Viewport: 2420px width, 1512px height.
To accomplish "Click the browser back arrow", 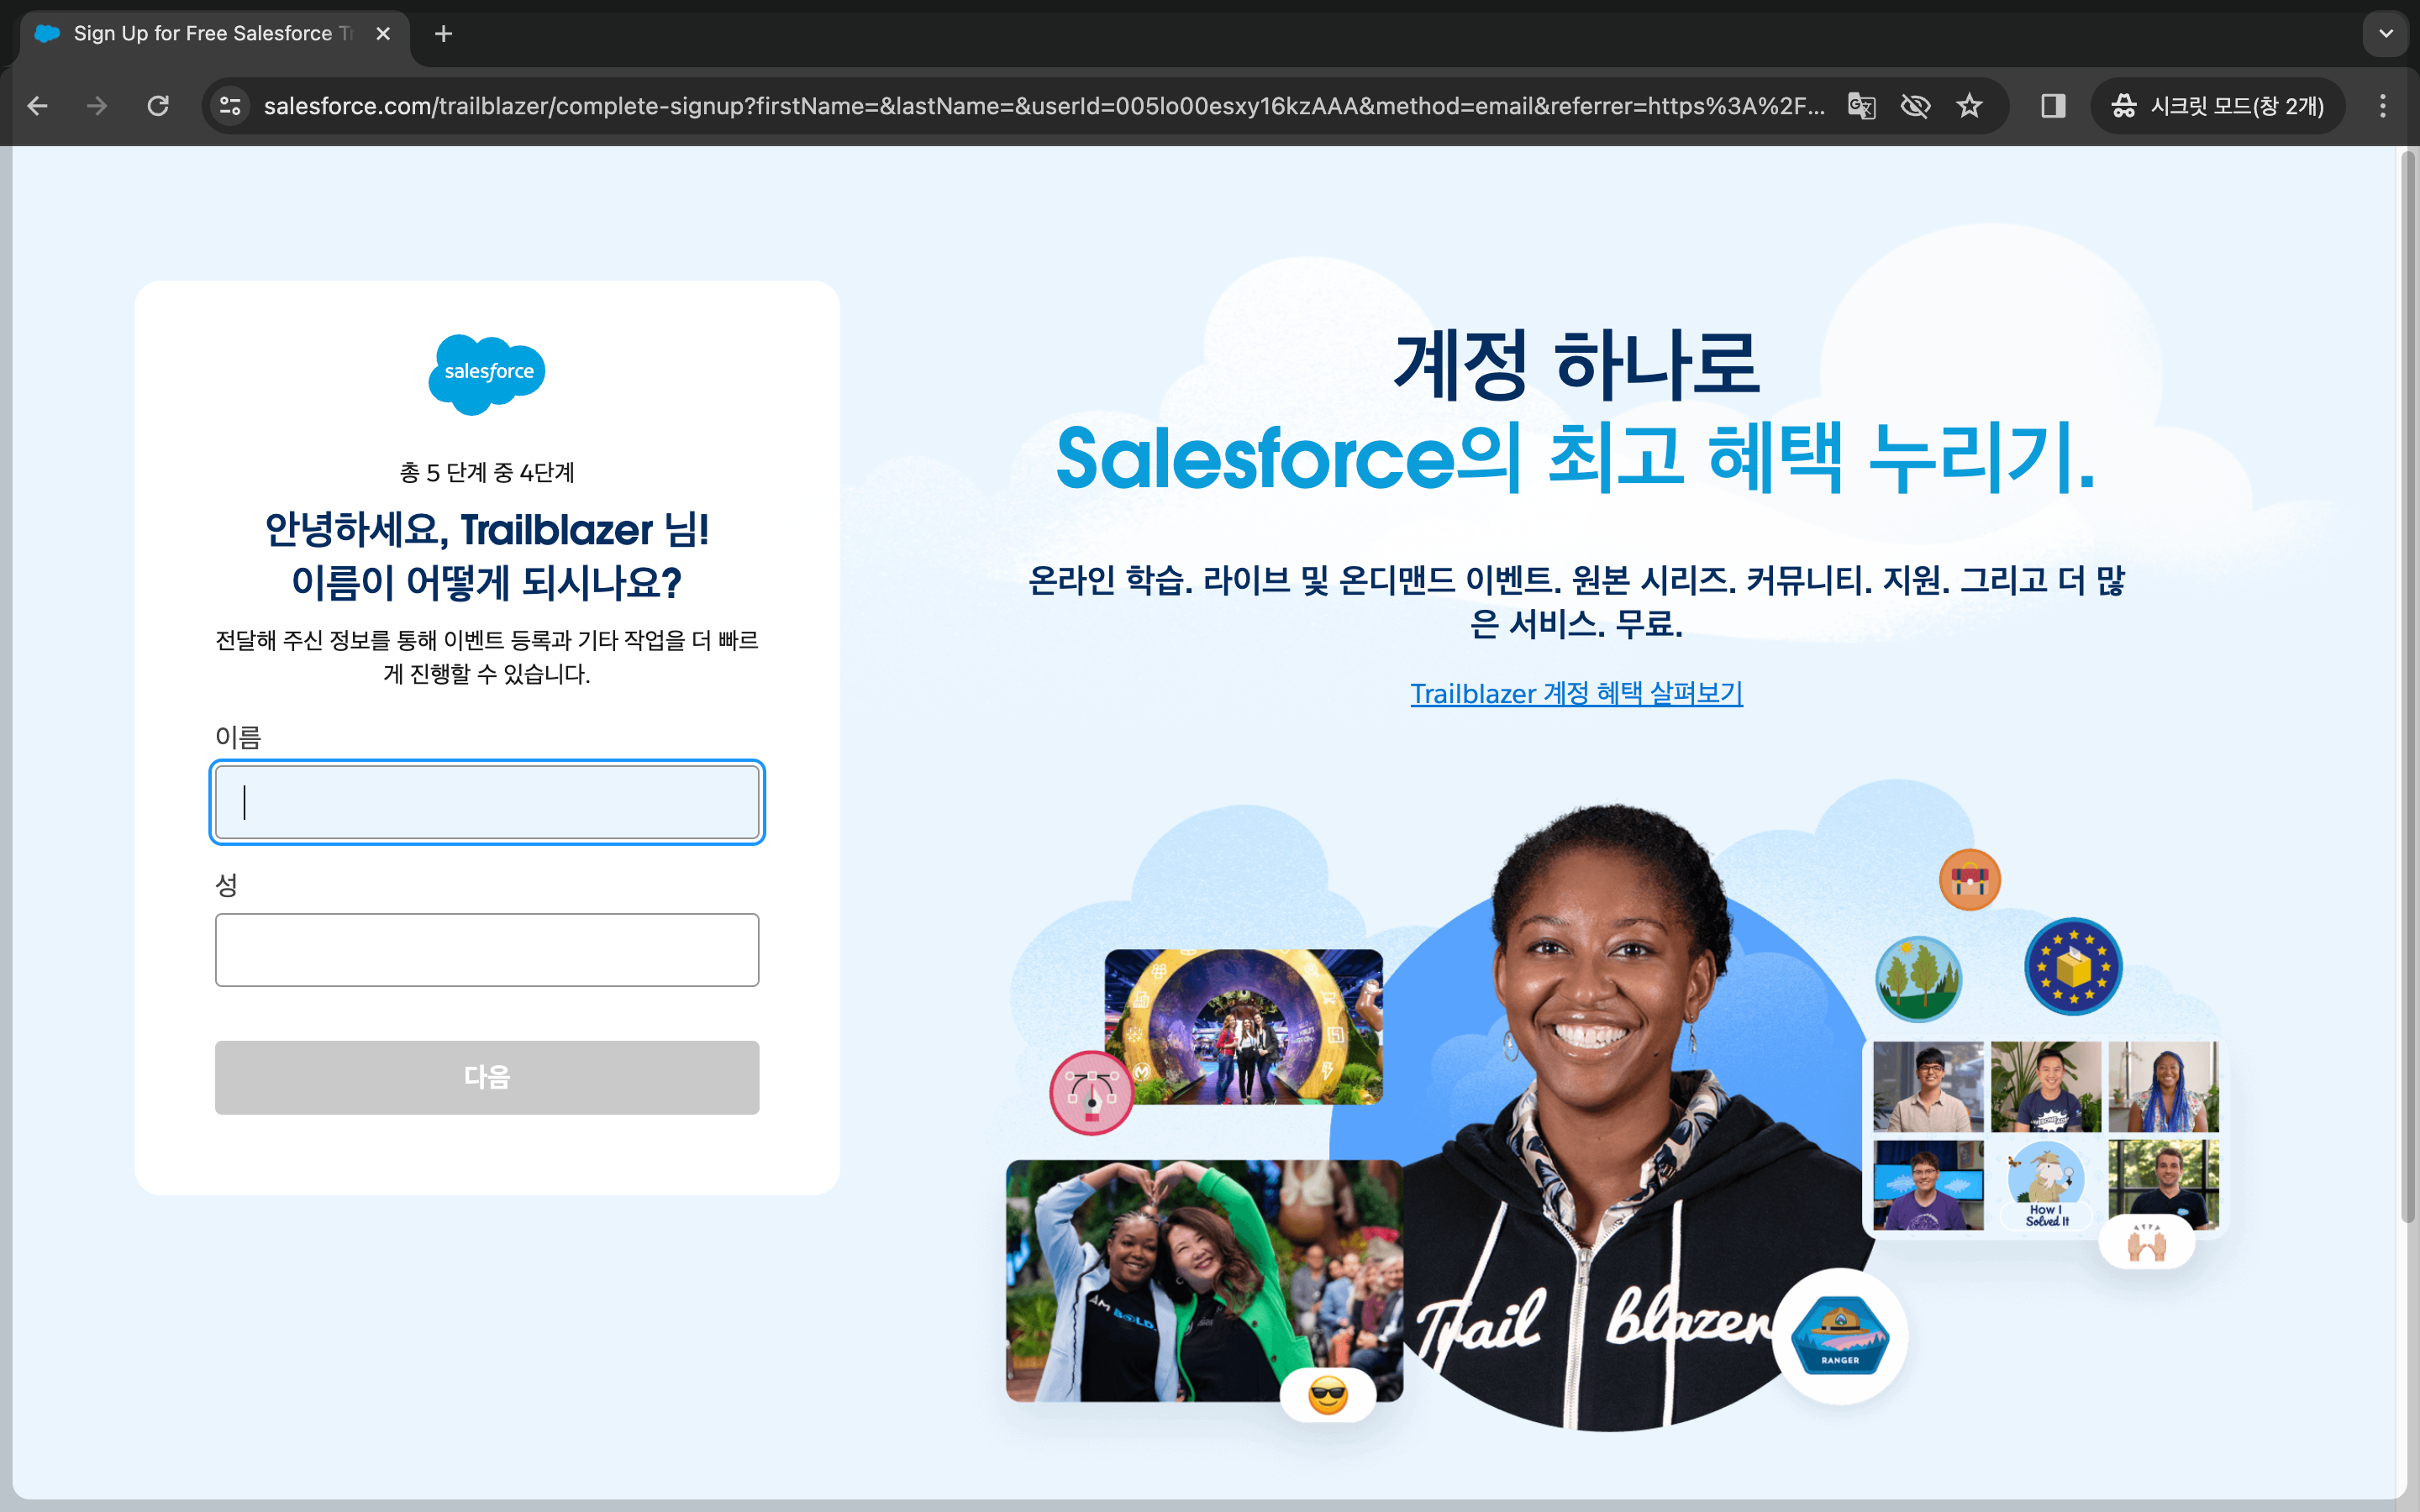I will click(38, 106).
